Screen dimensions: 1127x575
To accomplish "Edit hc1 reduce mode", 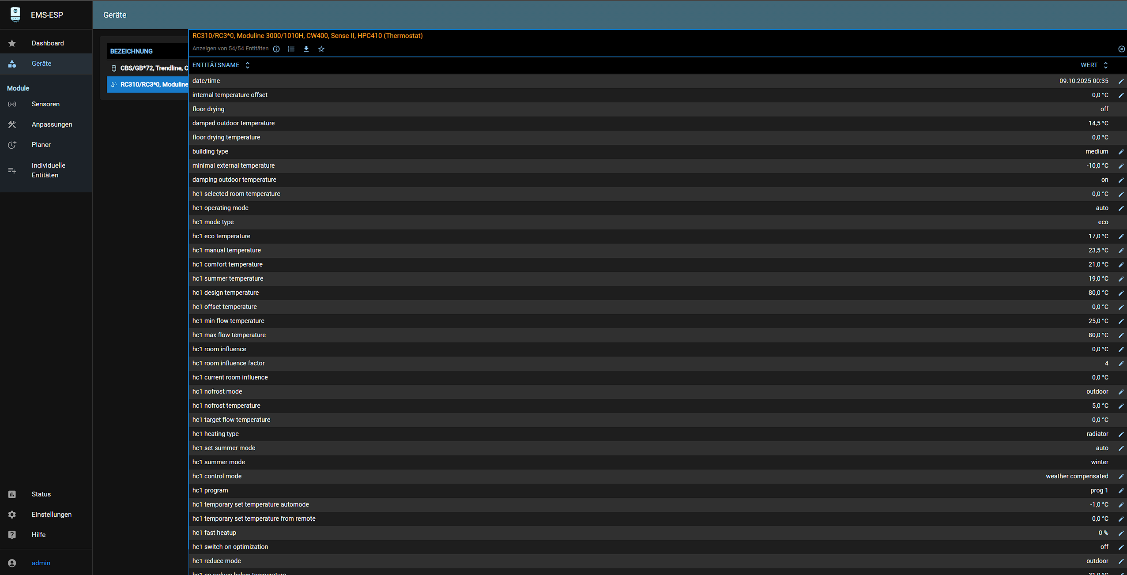I will click(1121, 561).
